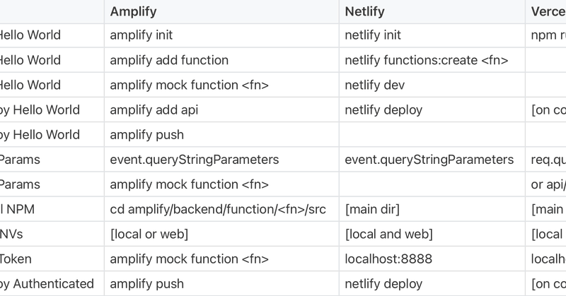Click the first 'amplify push' cell
Image resolution: width=566 pixels, height=296 pixels.
[221, 135]
